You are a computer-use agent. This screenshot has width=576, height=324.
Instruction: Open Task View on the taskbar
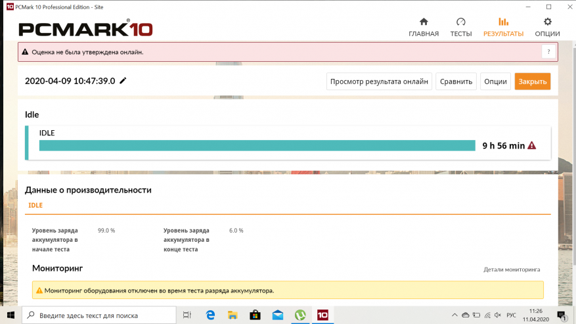coord(187,315)
